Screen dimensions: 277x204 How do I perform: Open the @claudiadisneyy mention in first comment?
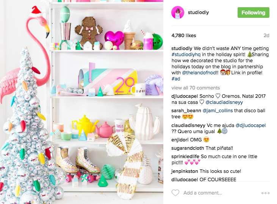click(224, 102)
